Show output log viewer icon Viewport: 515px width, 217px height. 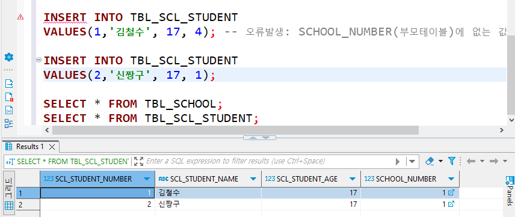9,84
